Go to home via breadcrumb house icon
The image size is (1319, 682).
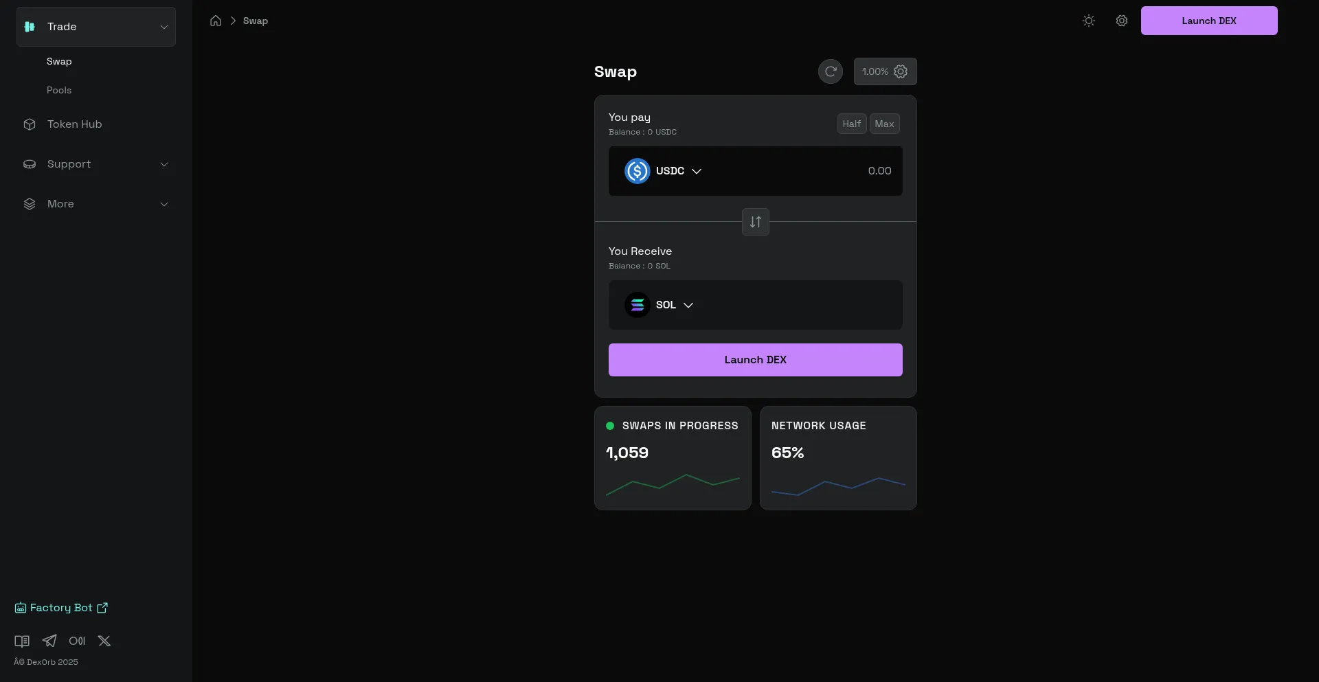pos(216,21)
